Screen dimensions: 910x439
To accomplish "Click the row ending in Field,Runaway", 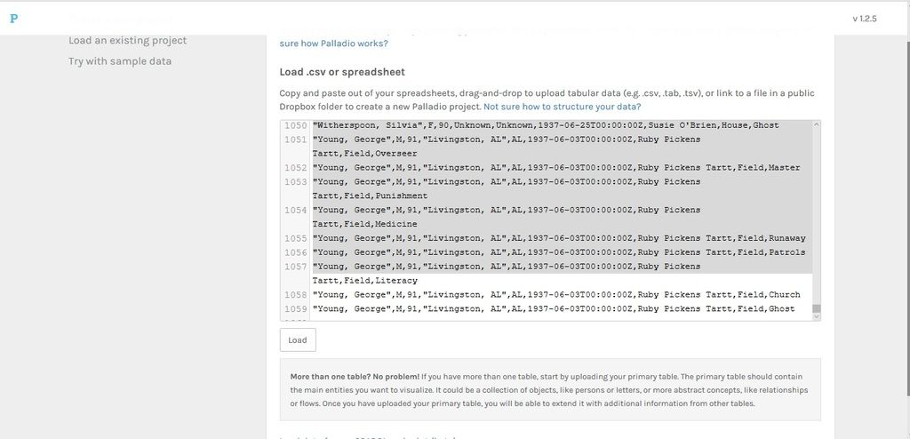I will click(x=558, y=238).
